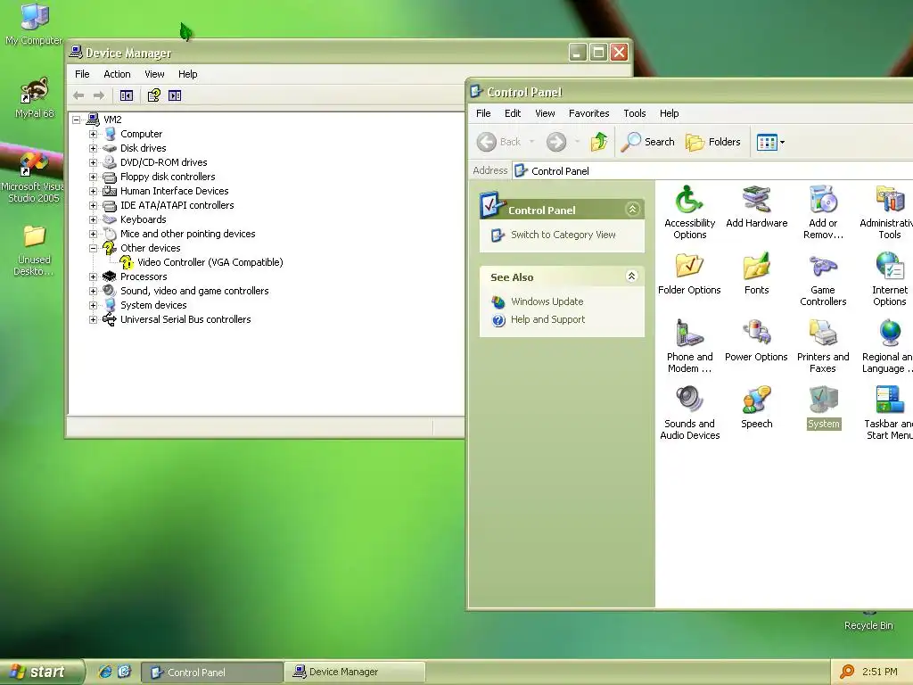This screenshot has width=913, height=685.
Task: Open Device Manager File menu
Action: point(82,74)
